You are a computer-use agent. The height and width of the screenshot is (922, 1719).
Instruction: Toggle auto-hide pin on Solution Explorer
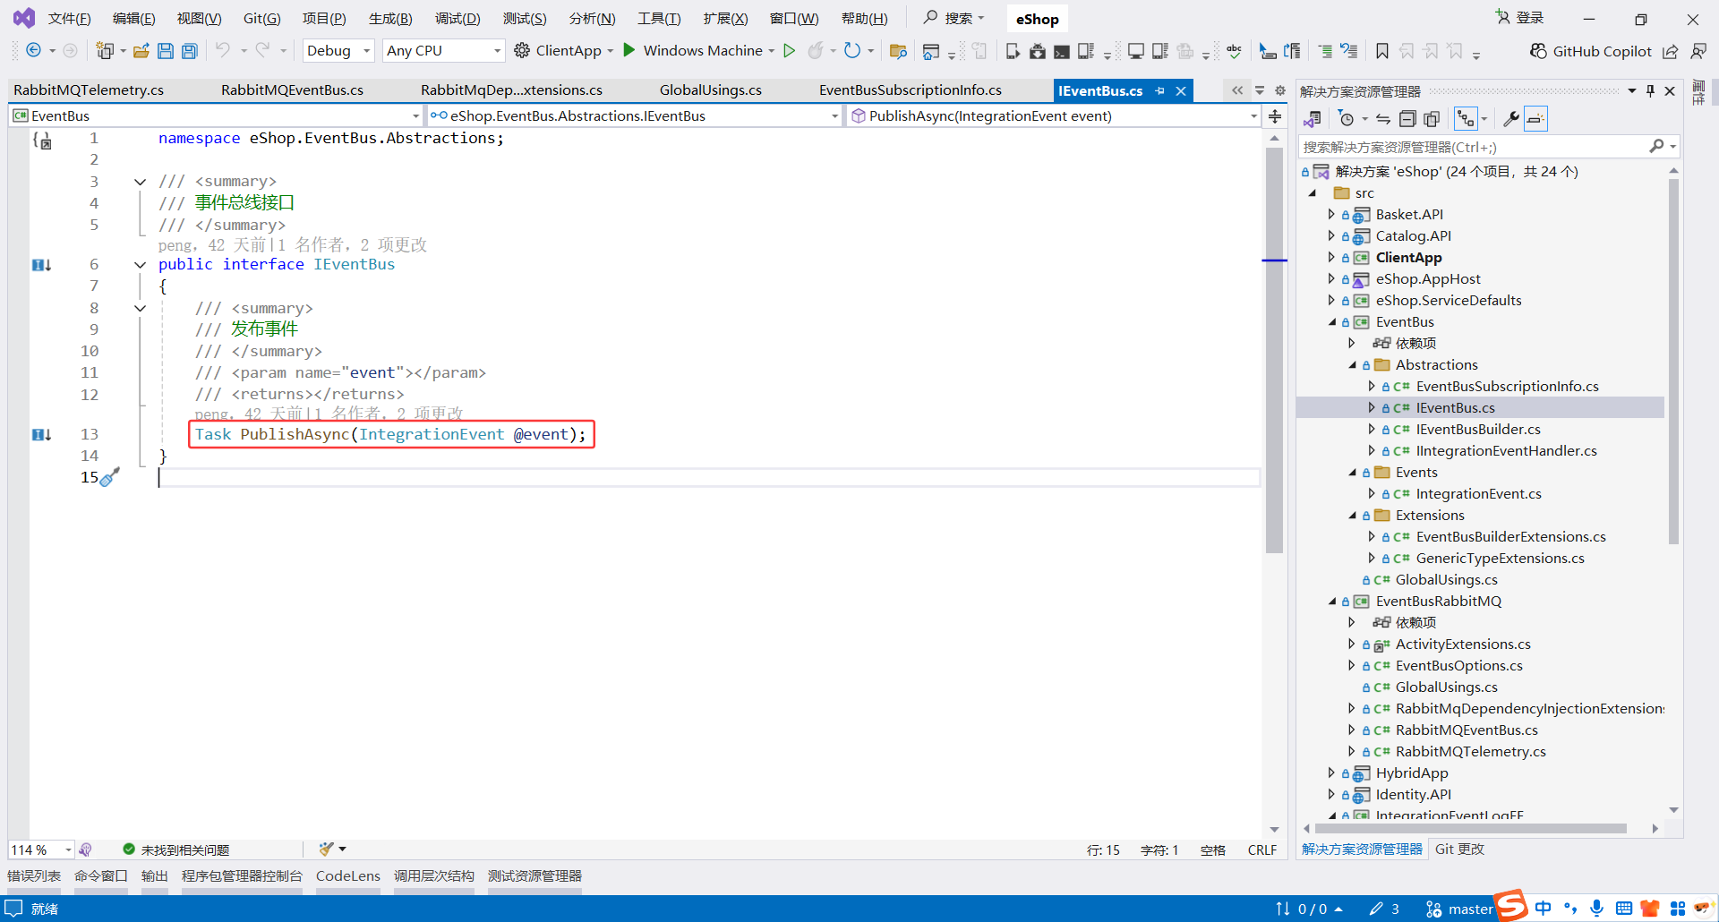point(1651,90)
